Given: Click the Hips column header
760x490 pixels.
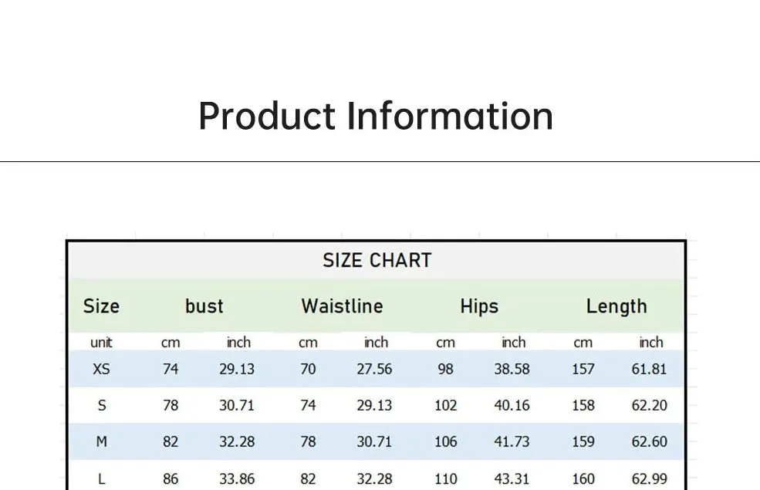Looking at the screenshot, I should coord(479,307).
